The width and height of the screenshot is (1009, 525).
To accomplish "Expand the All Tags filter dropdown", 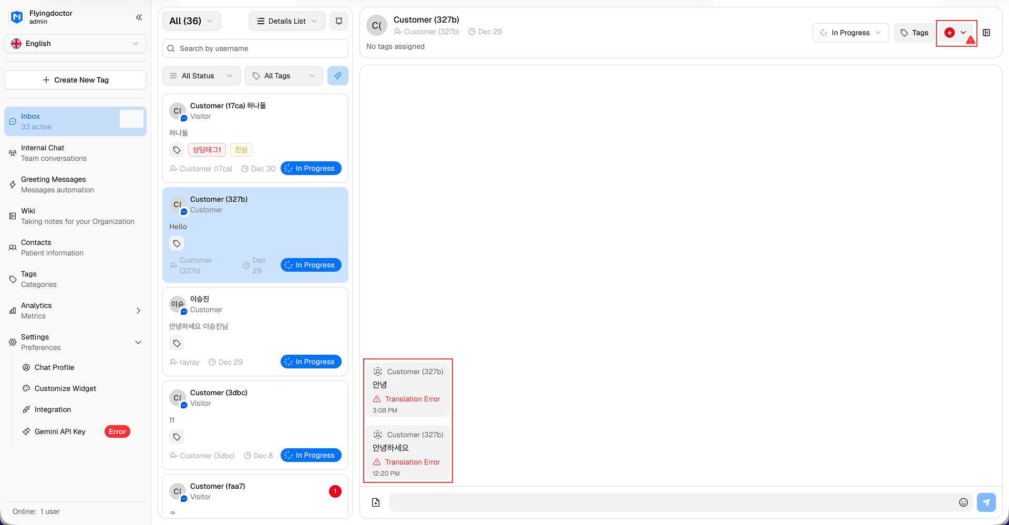I will click(x=284, y=76).
